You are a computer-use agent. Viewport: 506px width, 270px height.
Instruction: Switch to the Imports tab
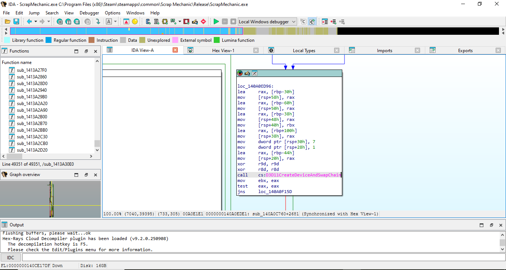click(385, 50)
